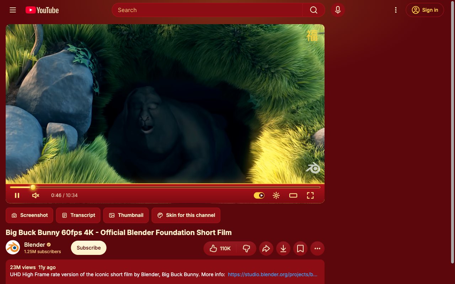
Task: Choose Skin for this channel
Action: pos(186,215)
